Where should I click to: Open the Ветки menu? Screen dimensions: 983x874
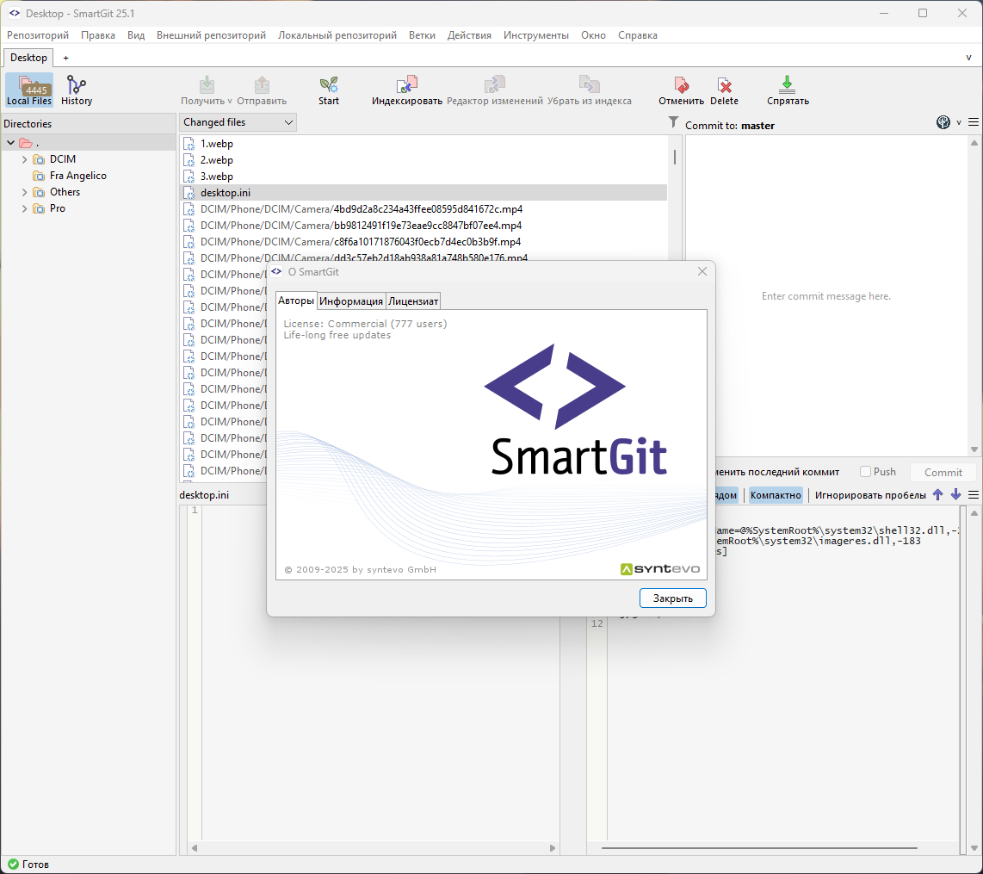(422, 35)
